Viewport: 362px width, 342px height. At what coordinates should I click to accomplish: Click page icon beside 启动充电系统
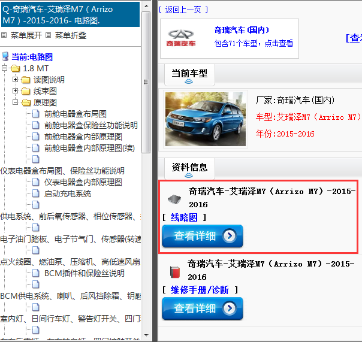[35, 193]
